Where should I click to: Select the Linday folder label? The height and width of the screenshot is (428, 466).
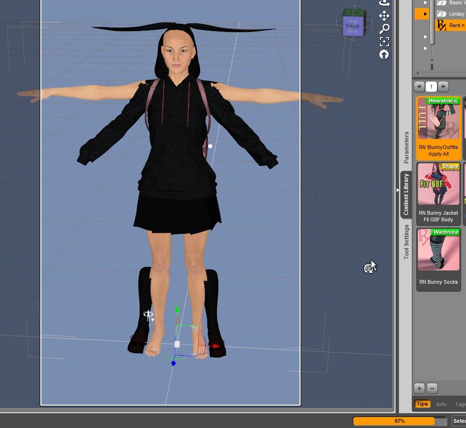(x=457, y=14)
